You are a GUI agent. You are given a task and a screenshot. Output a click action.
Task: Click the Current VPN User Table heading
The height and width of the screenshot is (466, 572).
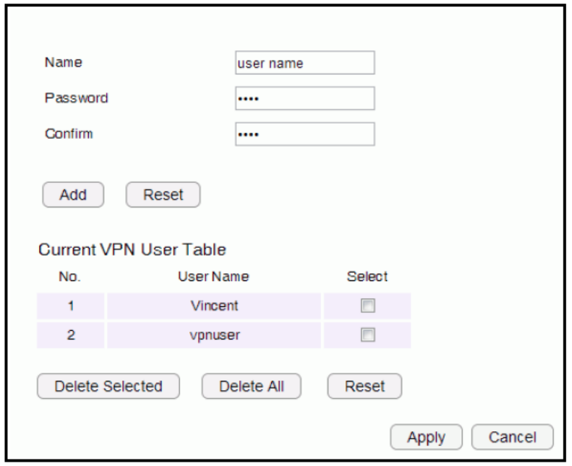click(132, 251)
